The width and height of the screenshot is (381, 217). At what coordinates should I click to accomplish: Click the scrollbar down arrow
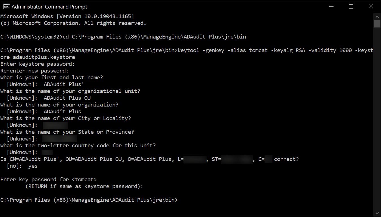(x=377, y=213)
